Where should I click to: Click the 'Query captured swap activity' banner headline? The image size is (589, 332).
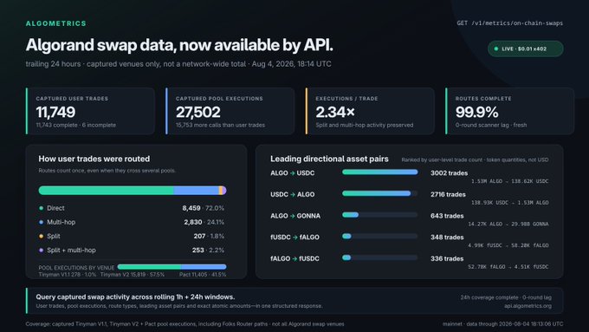135,297
